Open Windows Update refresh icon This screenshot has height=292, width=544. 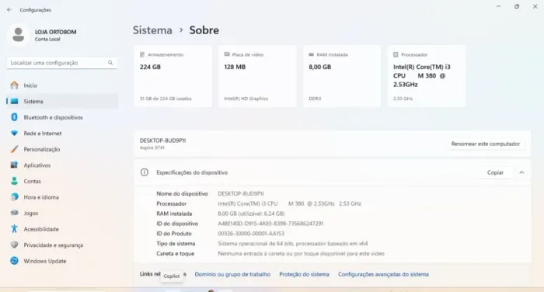click(14, 261)
